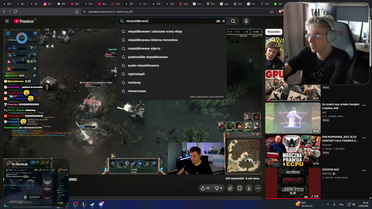Screen dimensions: 372x209
Task: Open the 25:57 recommended video thumbnail
Action: pyautogui.click(x=293, y=85)
